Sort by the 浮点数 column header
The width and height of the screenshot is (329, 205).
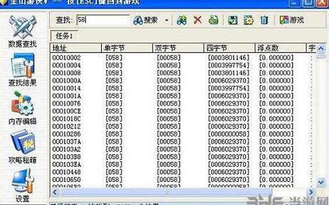pos(281,48)
